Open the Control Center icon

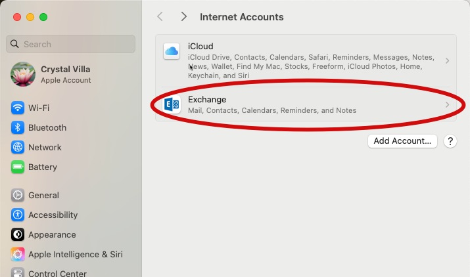click(18, 272)
